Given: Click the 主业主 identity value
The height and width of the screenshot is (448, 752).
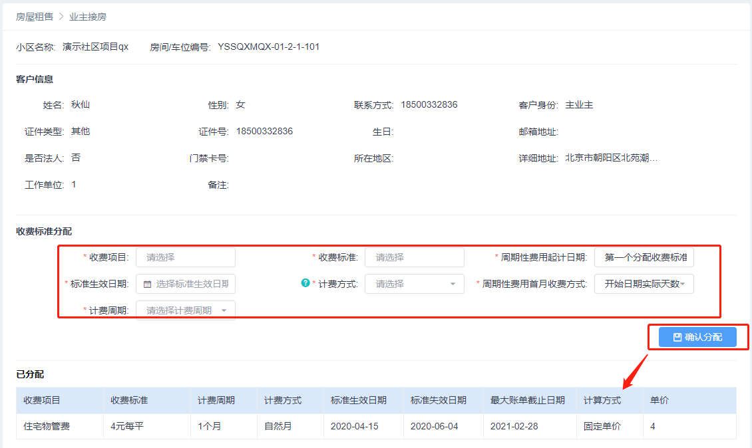Looking at the screenshot, I should point(580,104).
